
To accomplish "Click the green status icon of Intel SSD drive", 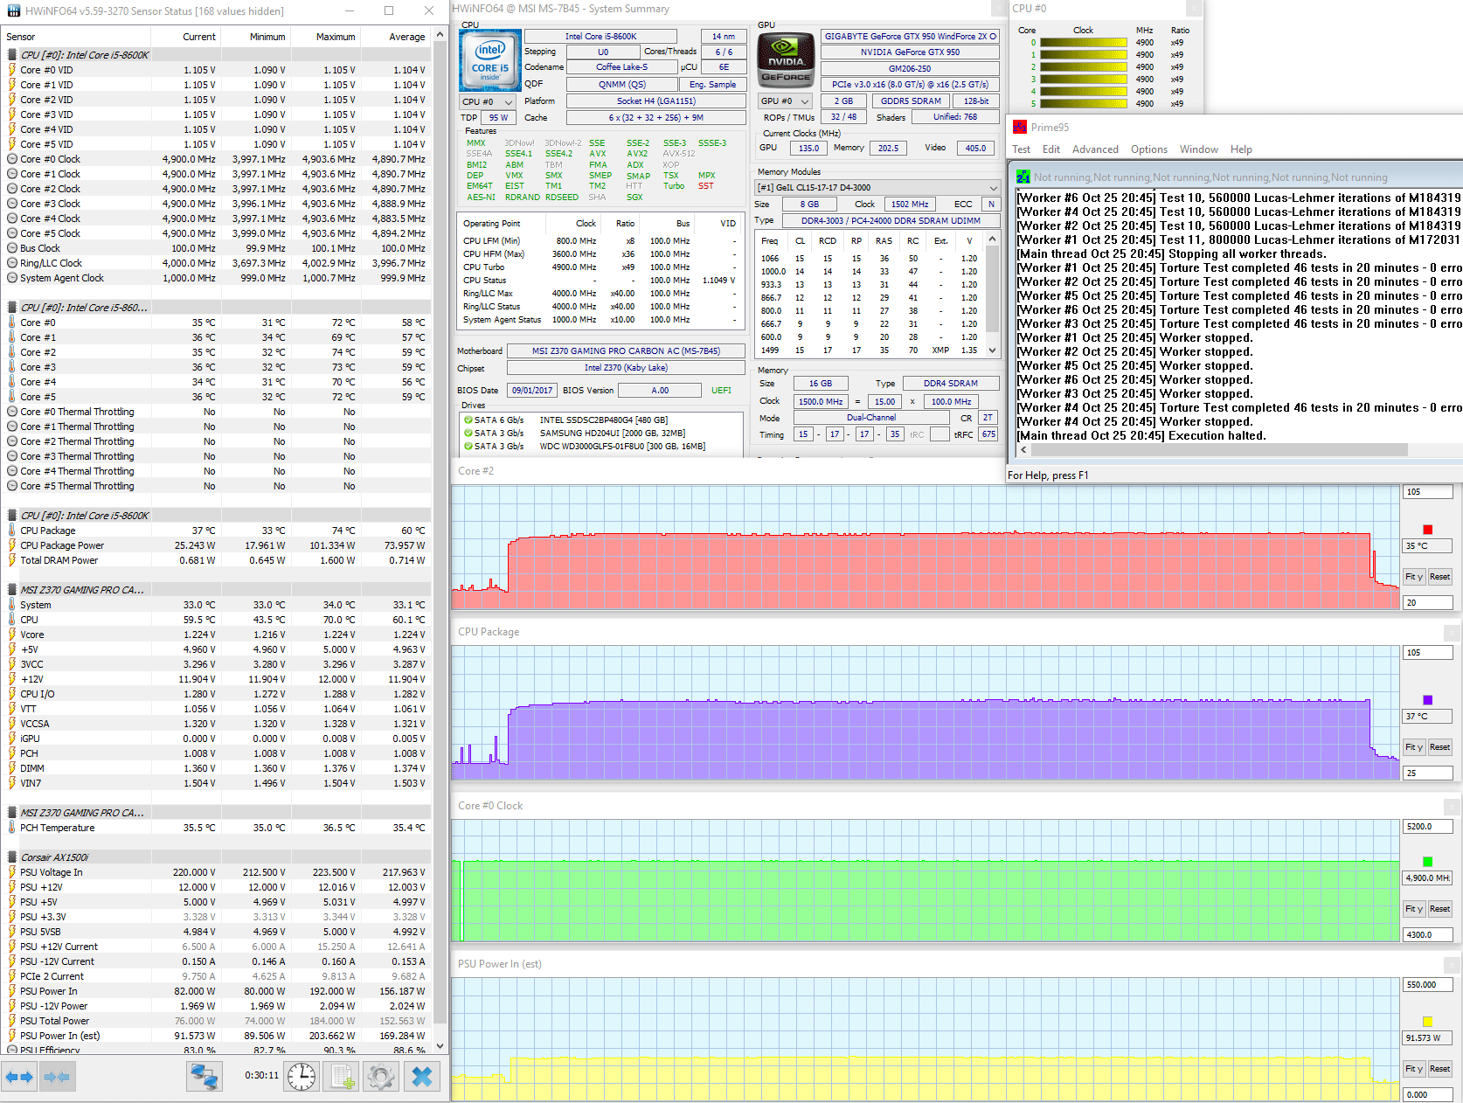I will [x=468, y=420].
